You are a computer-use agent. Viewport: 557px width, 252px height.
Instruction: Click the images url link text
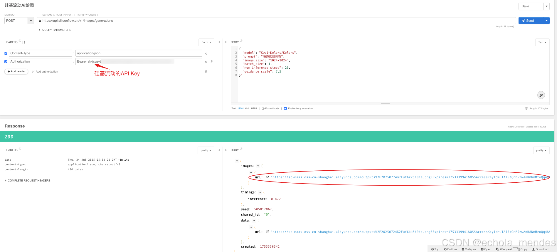pos(410,177)
